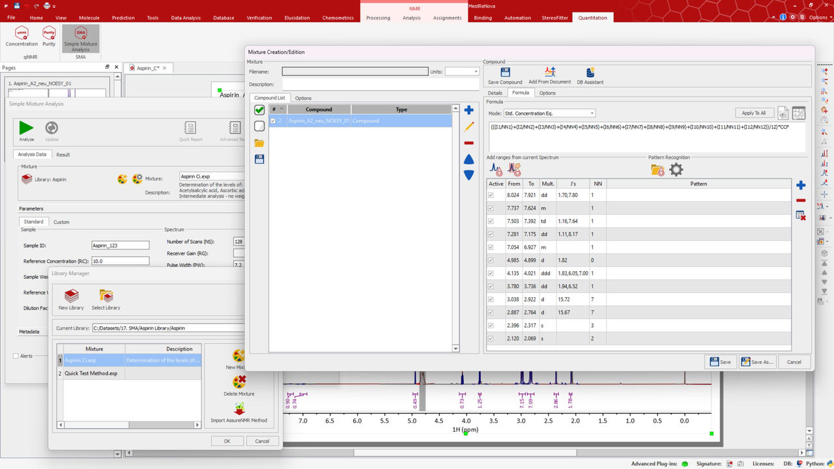Expand the Units dropdown
This screenshot has height=469, width=834.
462,72
